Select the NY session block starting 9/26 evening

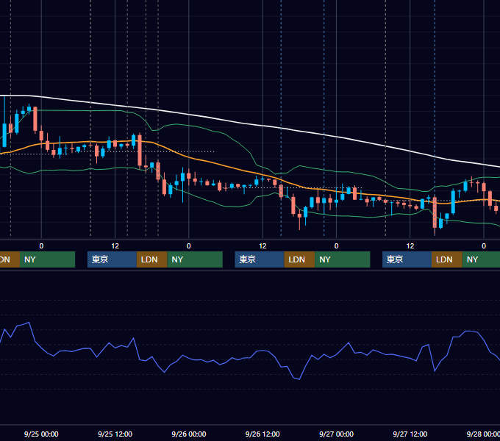pos(343,259)
